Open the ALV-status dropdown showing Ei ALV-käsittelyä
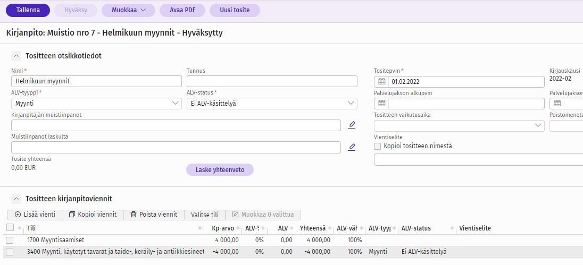The height and width of the screenshot is (265, 583). 272,104
